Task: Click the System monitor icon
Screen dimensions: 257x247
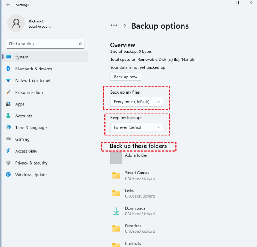Action: coord(8,57)
